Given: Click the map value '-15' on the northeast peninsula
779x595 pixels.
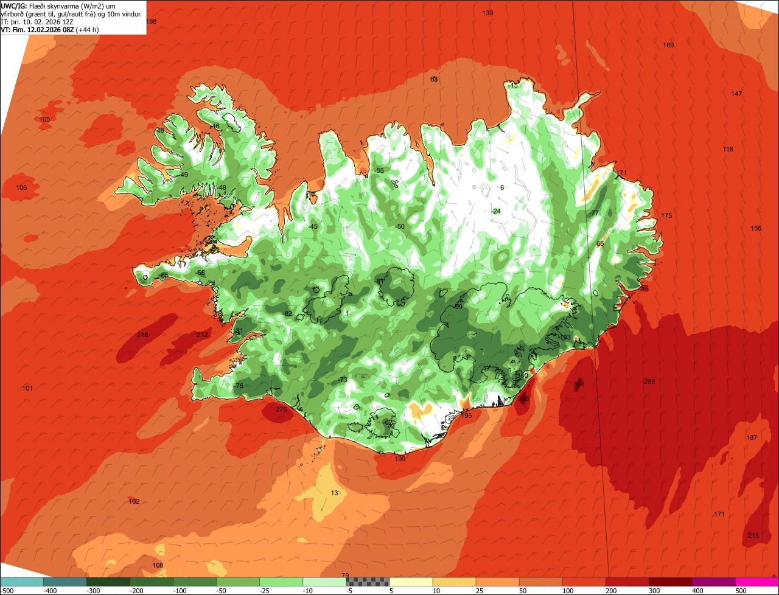Looking at the screenshot, I should (x=514, y=85).
